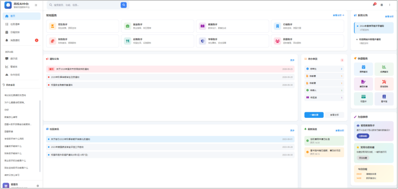Open the 2026年秋季学期学生注册通知 row
398x189 pixels.
coord(170,77)
